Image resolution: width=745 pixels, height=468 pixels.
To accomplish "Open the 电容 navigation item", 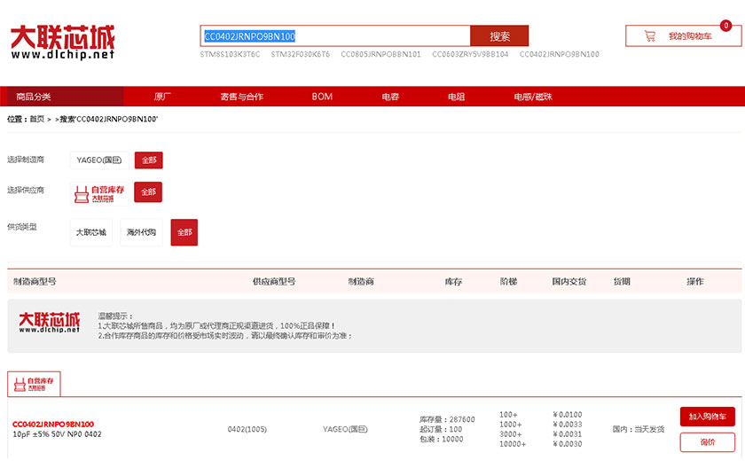I will click(x=390, y=97).
